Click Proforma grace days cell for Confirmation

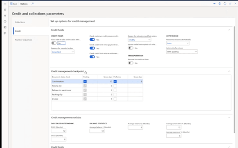click(135, 81)
